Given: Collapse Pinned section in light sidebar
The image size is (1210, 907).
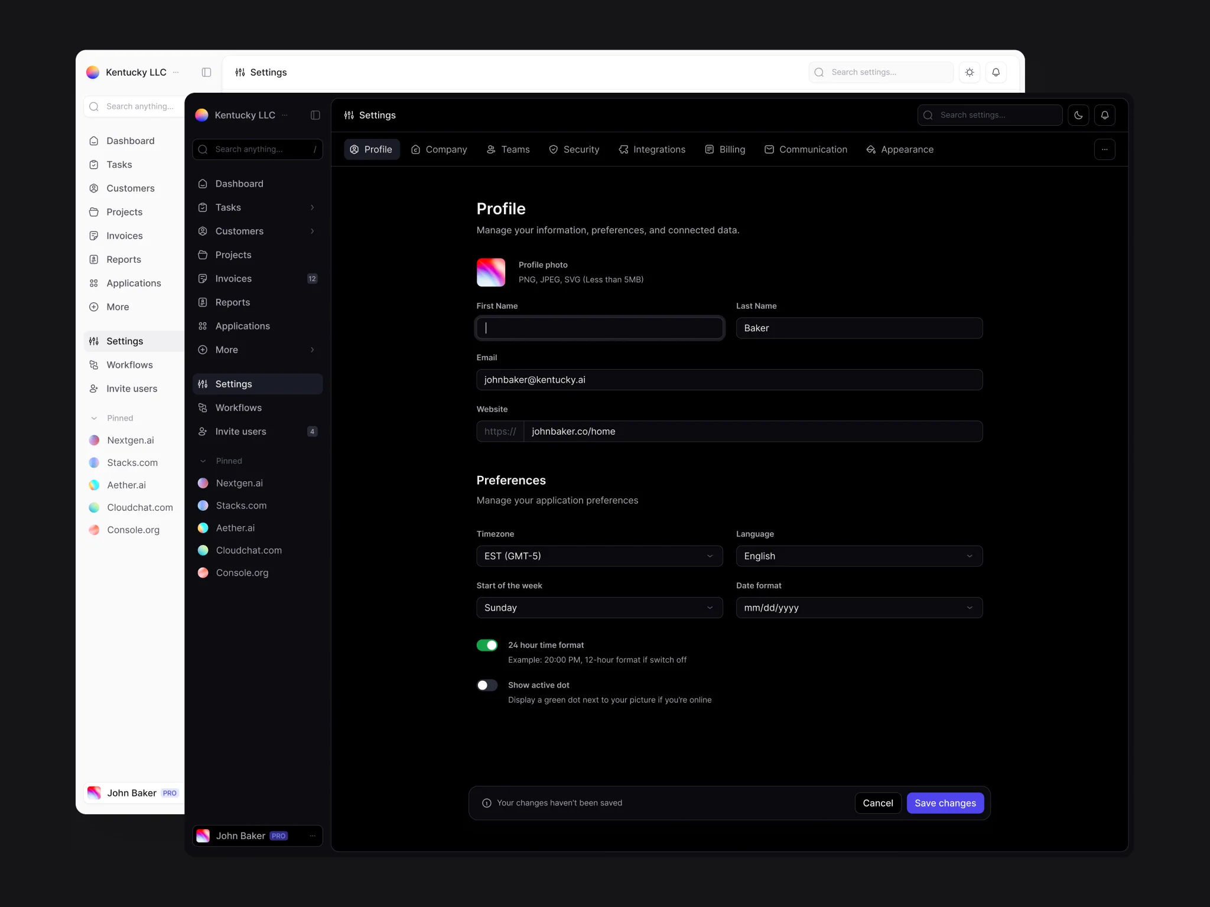Looking at the screenshot, I should 94,418.
